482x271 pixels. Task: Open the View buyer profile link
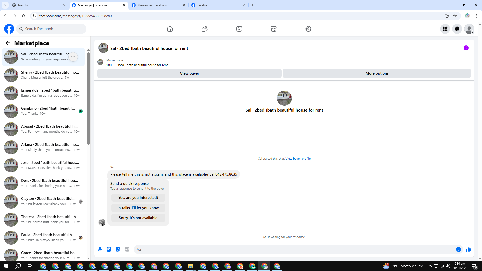click(298, 159)
